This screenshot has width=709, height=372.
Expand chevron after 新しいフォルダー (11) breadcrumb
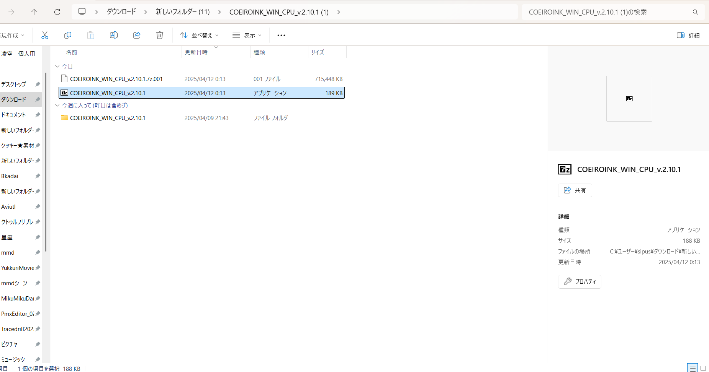219,12
